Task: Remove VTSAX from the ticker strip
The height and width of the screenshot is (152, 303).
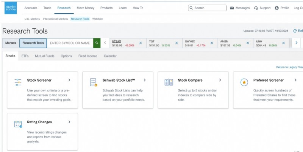Action: pos(141,43)
